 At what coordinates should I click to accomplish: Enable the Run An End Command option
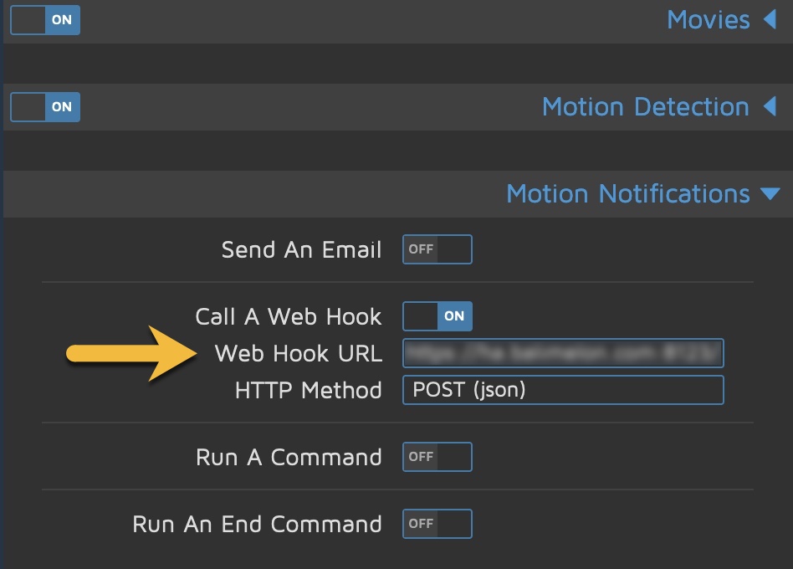click(x=437, y=524)
